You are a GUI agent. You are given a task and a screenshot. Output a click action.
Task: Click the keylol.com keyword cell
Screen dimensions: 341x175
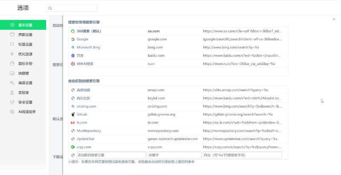tap(156, 98)
